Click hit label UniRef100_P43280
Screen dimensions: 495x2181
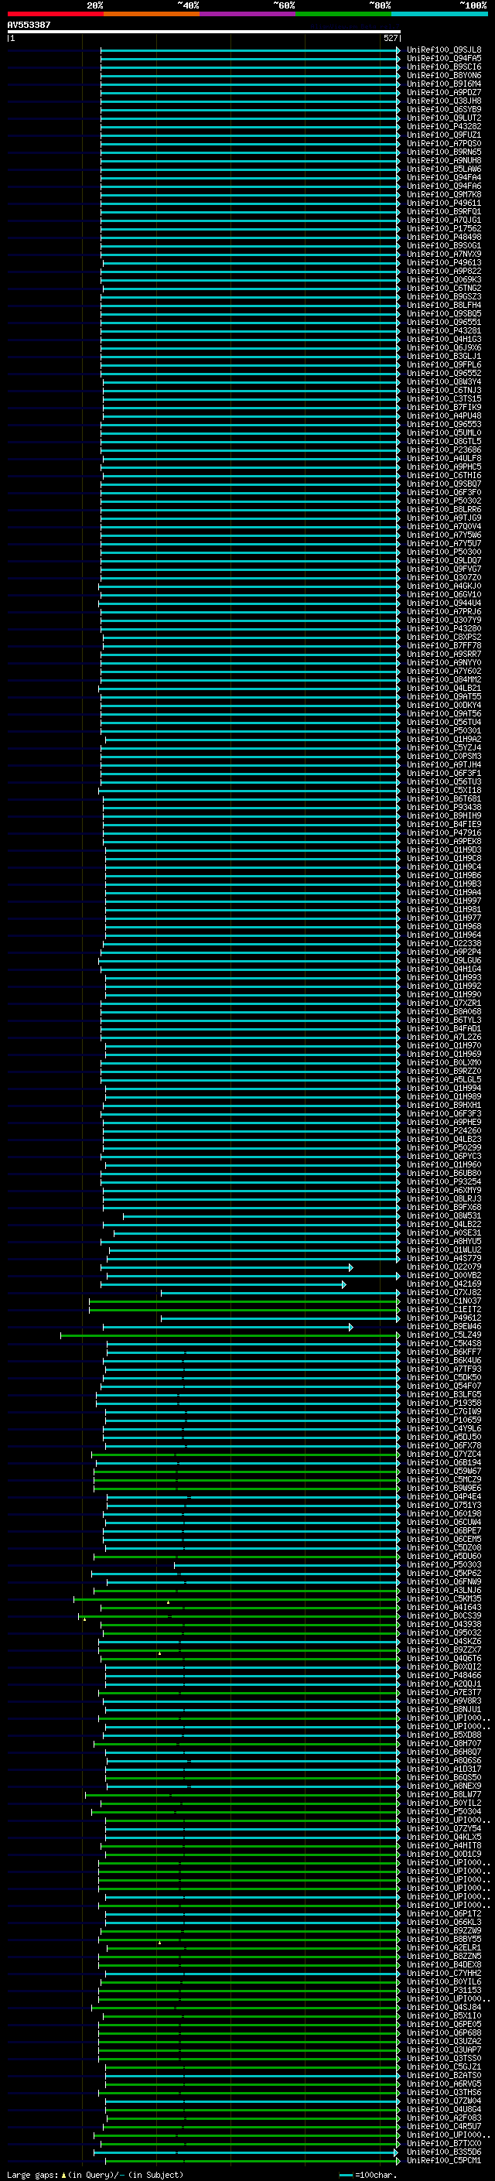tap(444, 628)
